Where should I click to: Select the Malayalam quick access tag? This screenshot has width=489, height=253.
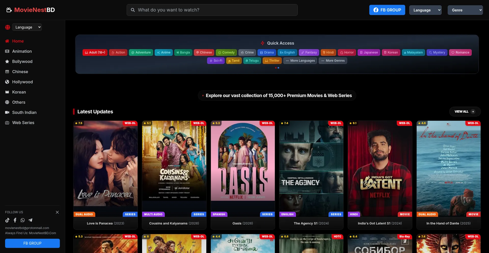click(x=413, y=52)
